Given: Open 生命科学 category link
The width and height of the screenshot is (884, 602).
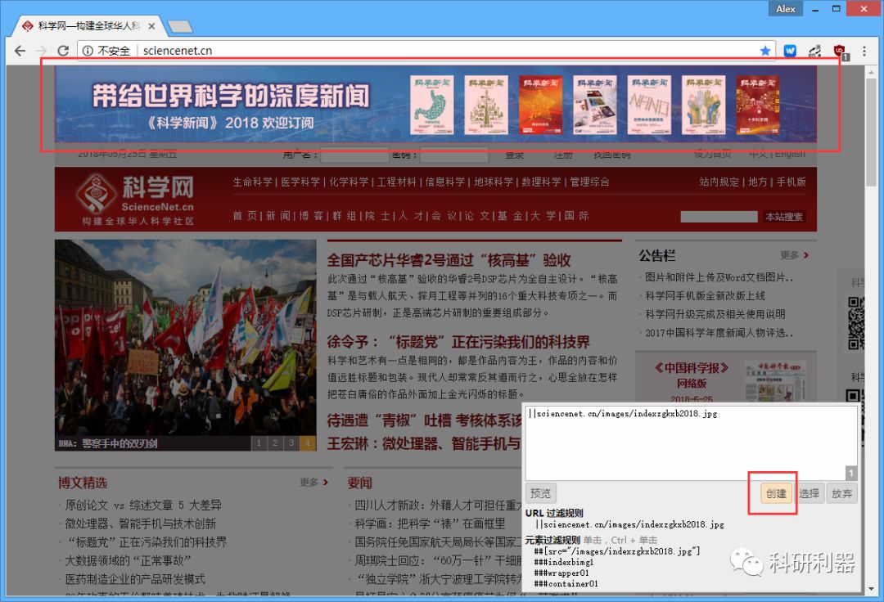Looking at the screenshot, I should click(252, 182).
